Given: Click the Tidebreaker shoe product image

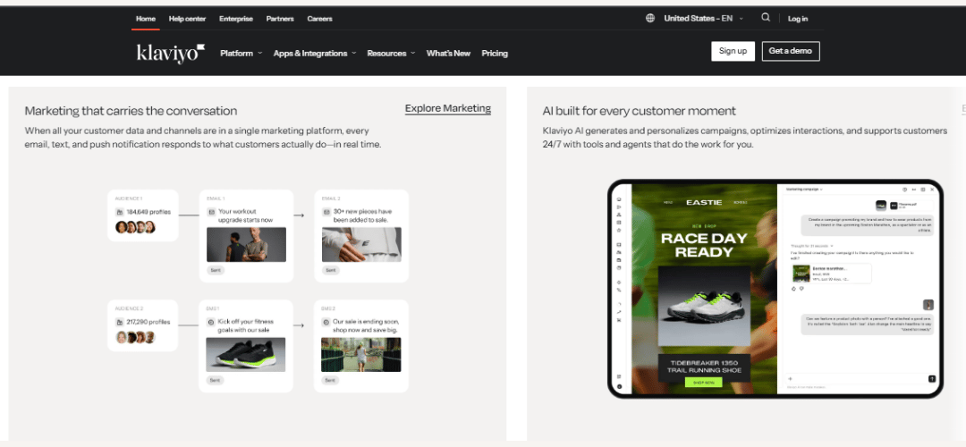Looking at the screenshot, I should [704, 306].
